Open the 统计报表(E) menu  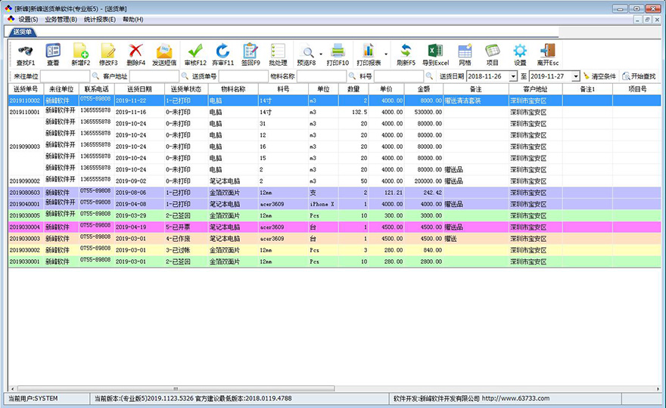click(100, 20)
